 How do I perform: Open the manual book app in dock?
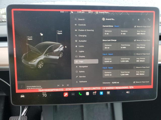pyautogui.click(x=87, y=93)
